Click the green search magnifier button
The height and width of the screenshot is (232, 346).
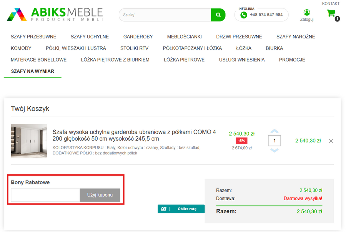[x=218, y=15]
